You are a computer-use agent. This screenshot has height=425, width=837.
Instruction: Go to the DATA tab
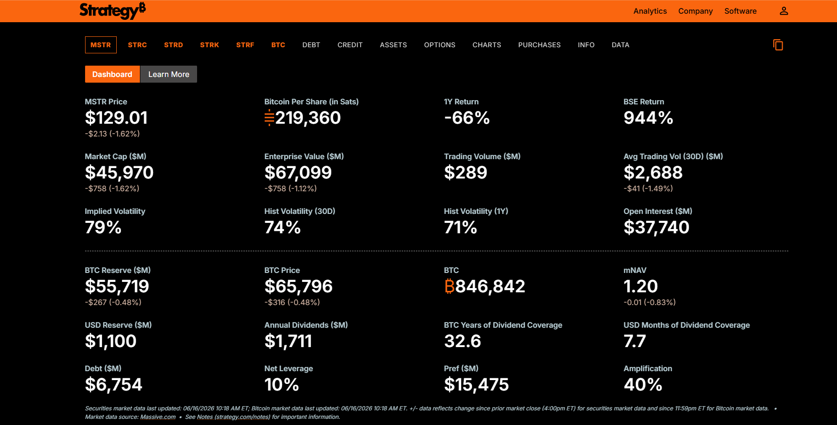coord(621,45)
